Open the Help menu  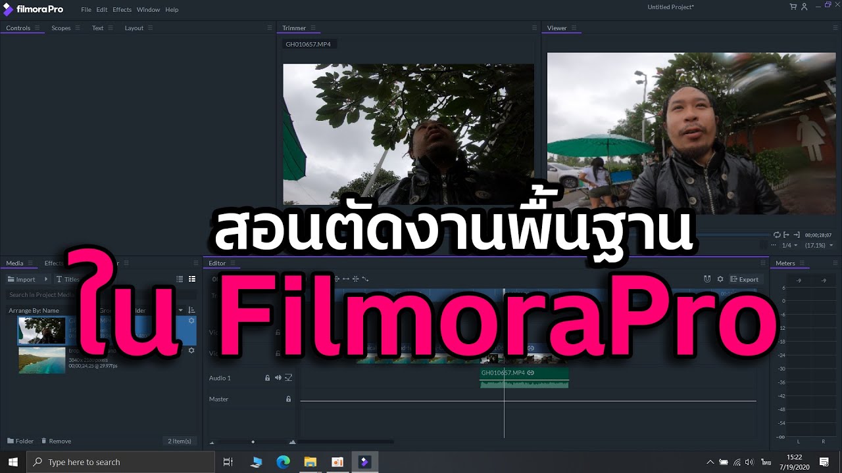(172, 10)
